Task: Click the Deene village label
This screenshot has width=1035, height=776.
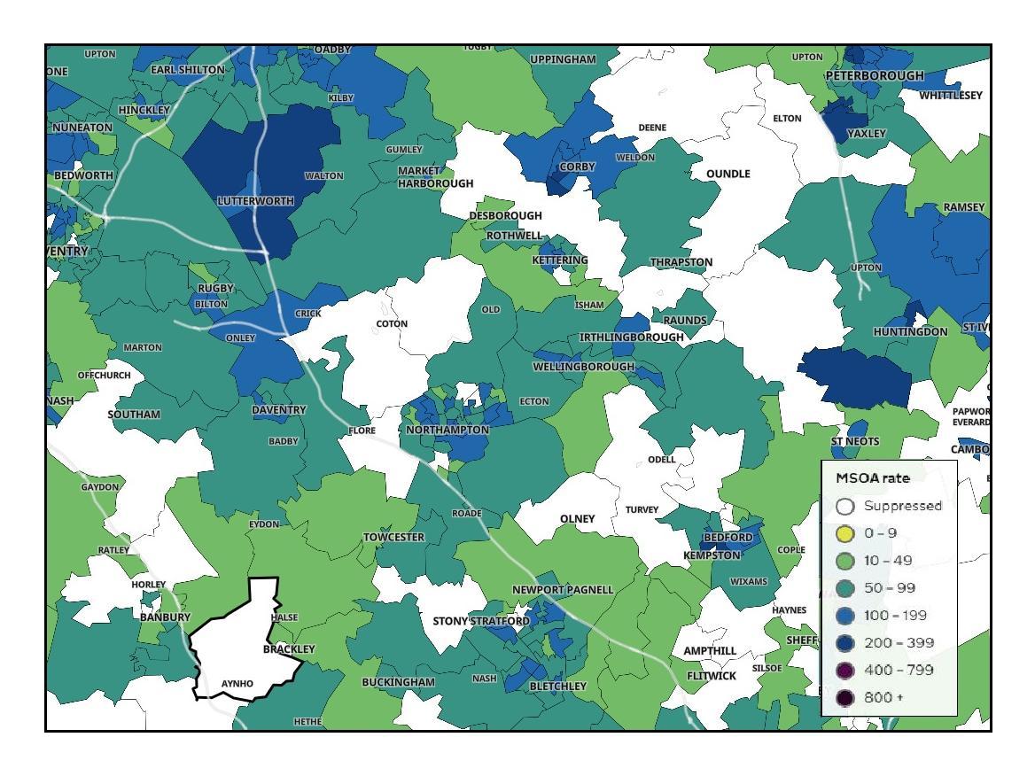Action: click(x=652, y=128)
